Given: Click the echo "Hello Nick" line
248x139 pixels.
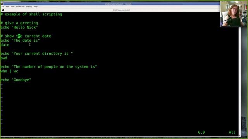Looking at the screenshot, I should pos(19,27).
